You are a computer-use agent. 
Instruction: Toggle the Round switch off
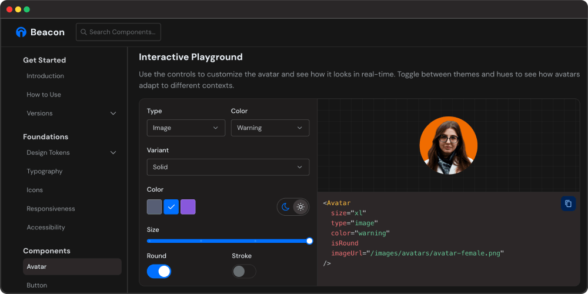[x=159, y=271]
